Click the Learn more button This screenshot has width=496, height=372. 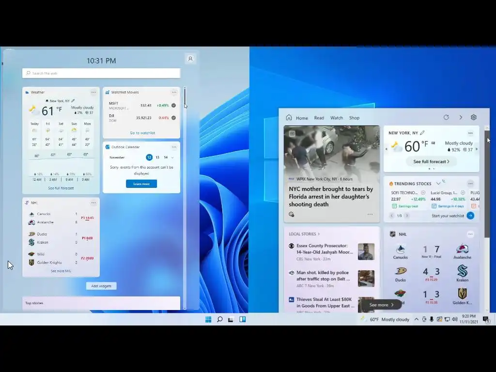pyautogui.click(x=141, y=184)
